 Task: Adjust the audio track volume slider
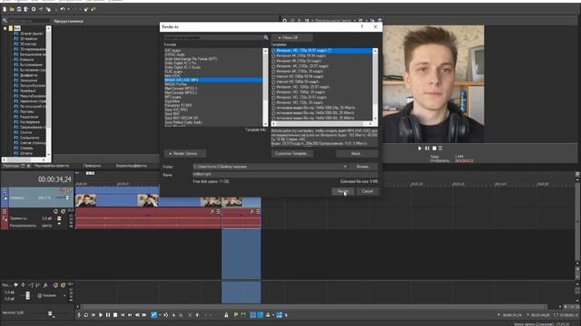(x=59, y=218)
